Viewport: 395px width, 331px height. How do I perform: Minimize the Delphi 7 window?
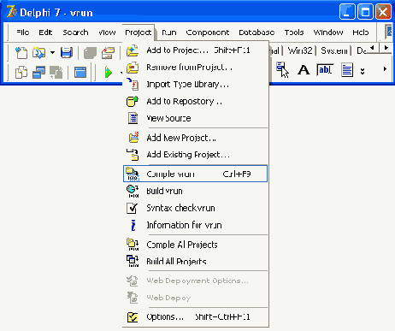pyautogui.click(x=347, y=12)
